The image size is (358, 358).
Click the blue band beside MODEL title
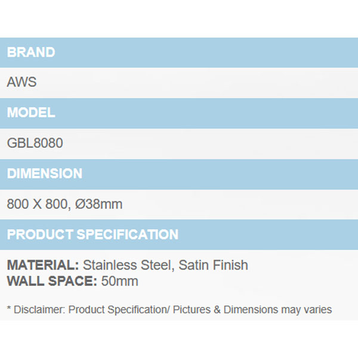point(206,113)
